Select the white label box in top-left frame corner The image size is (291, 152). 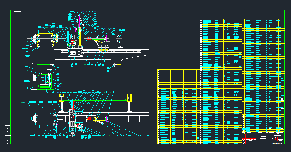tap(18, 12)
